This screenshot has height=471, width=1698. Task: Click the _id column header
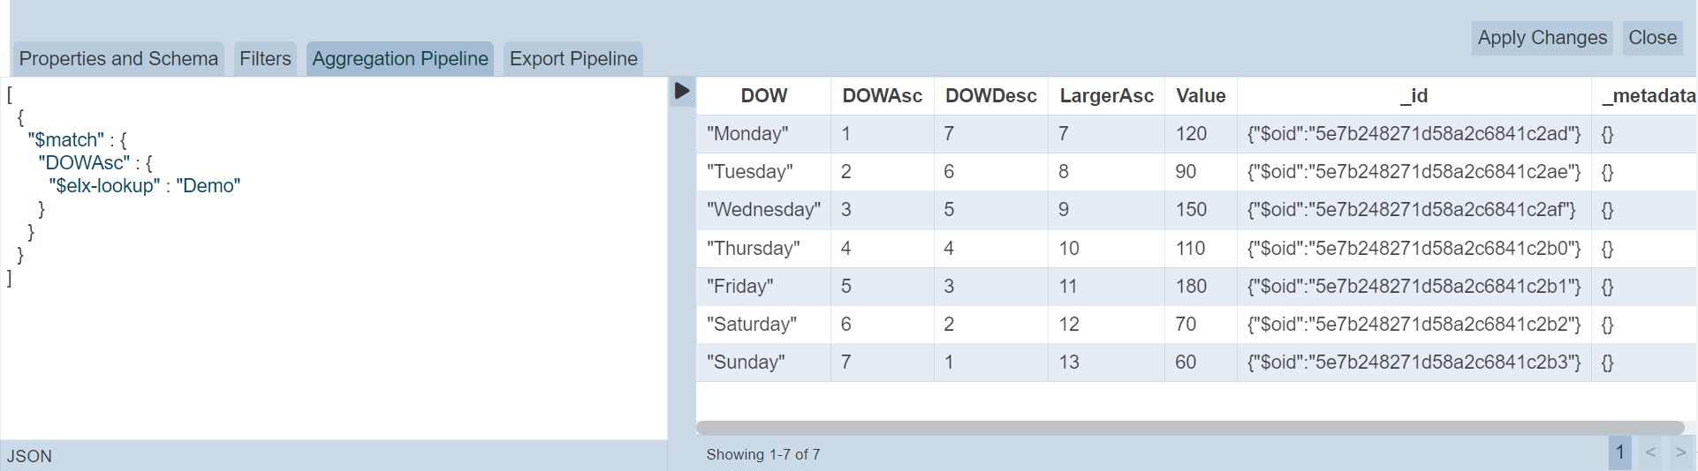tap(1414, 96)
